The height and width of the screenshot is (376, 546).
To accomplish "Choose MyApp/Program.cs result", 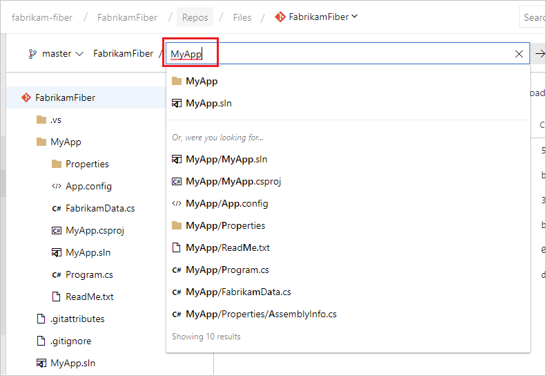I will point(348,270).
